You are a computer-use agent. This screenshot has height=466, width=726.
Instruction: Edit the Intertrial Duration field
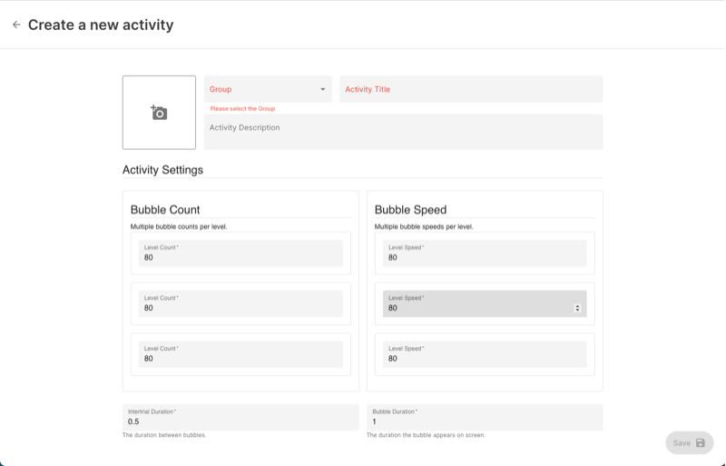pos(240,418)
